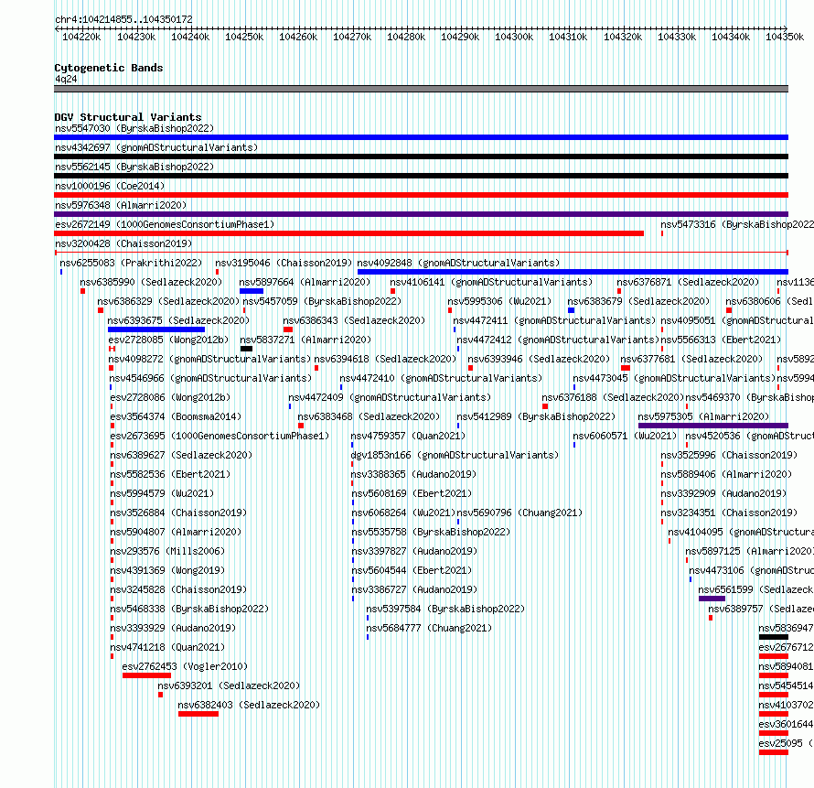This screenshot has width=814, height=788.
Task: Open nsv5473316 variant label
Action: pos(737,224)
